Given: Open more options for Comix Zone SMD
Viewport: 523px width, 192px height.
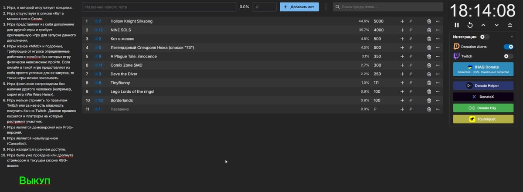Looking at the screenshot, I should pyautogui.click(x=438, y=65).
